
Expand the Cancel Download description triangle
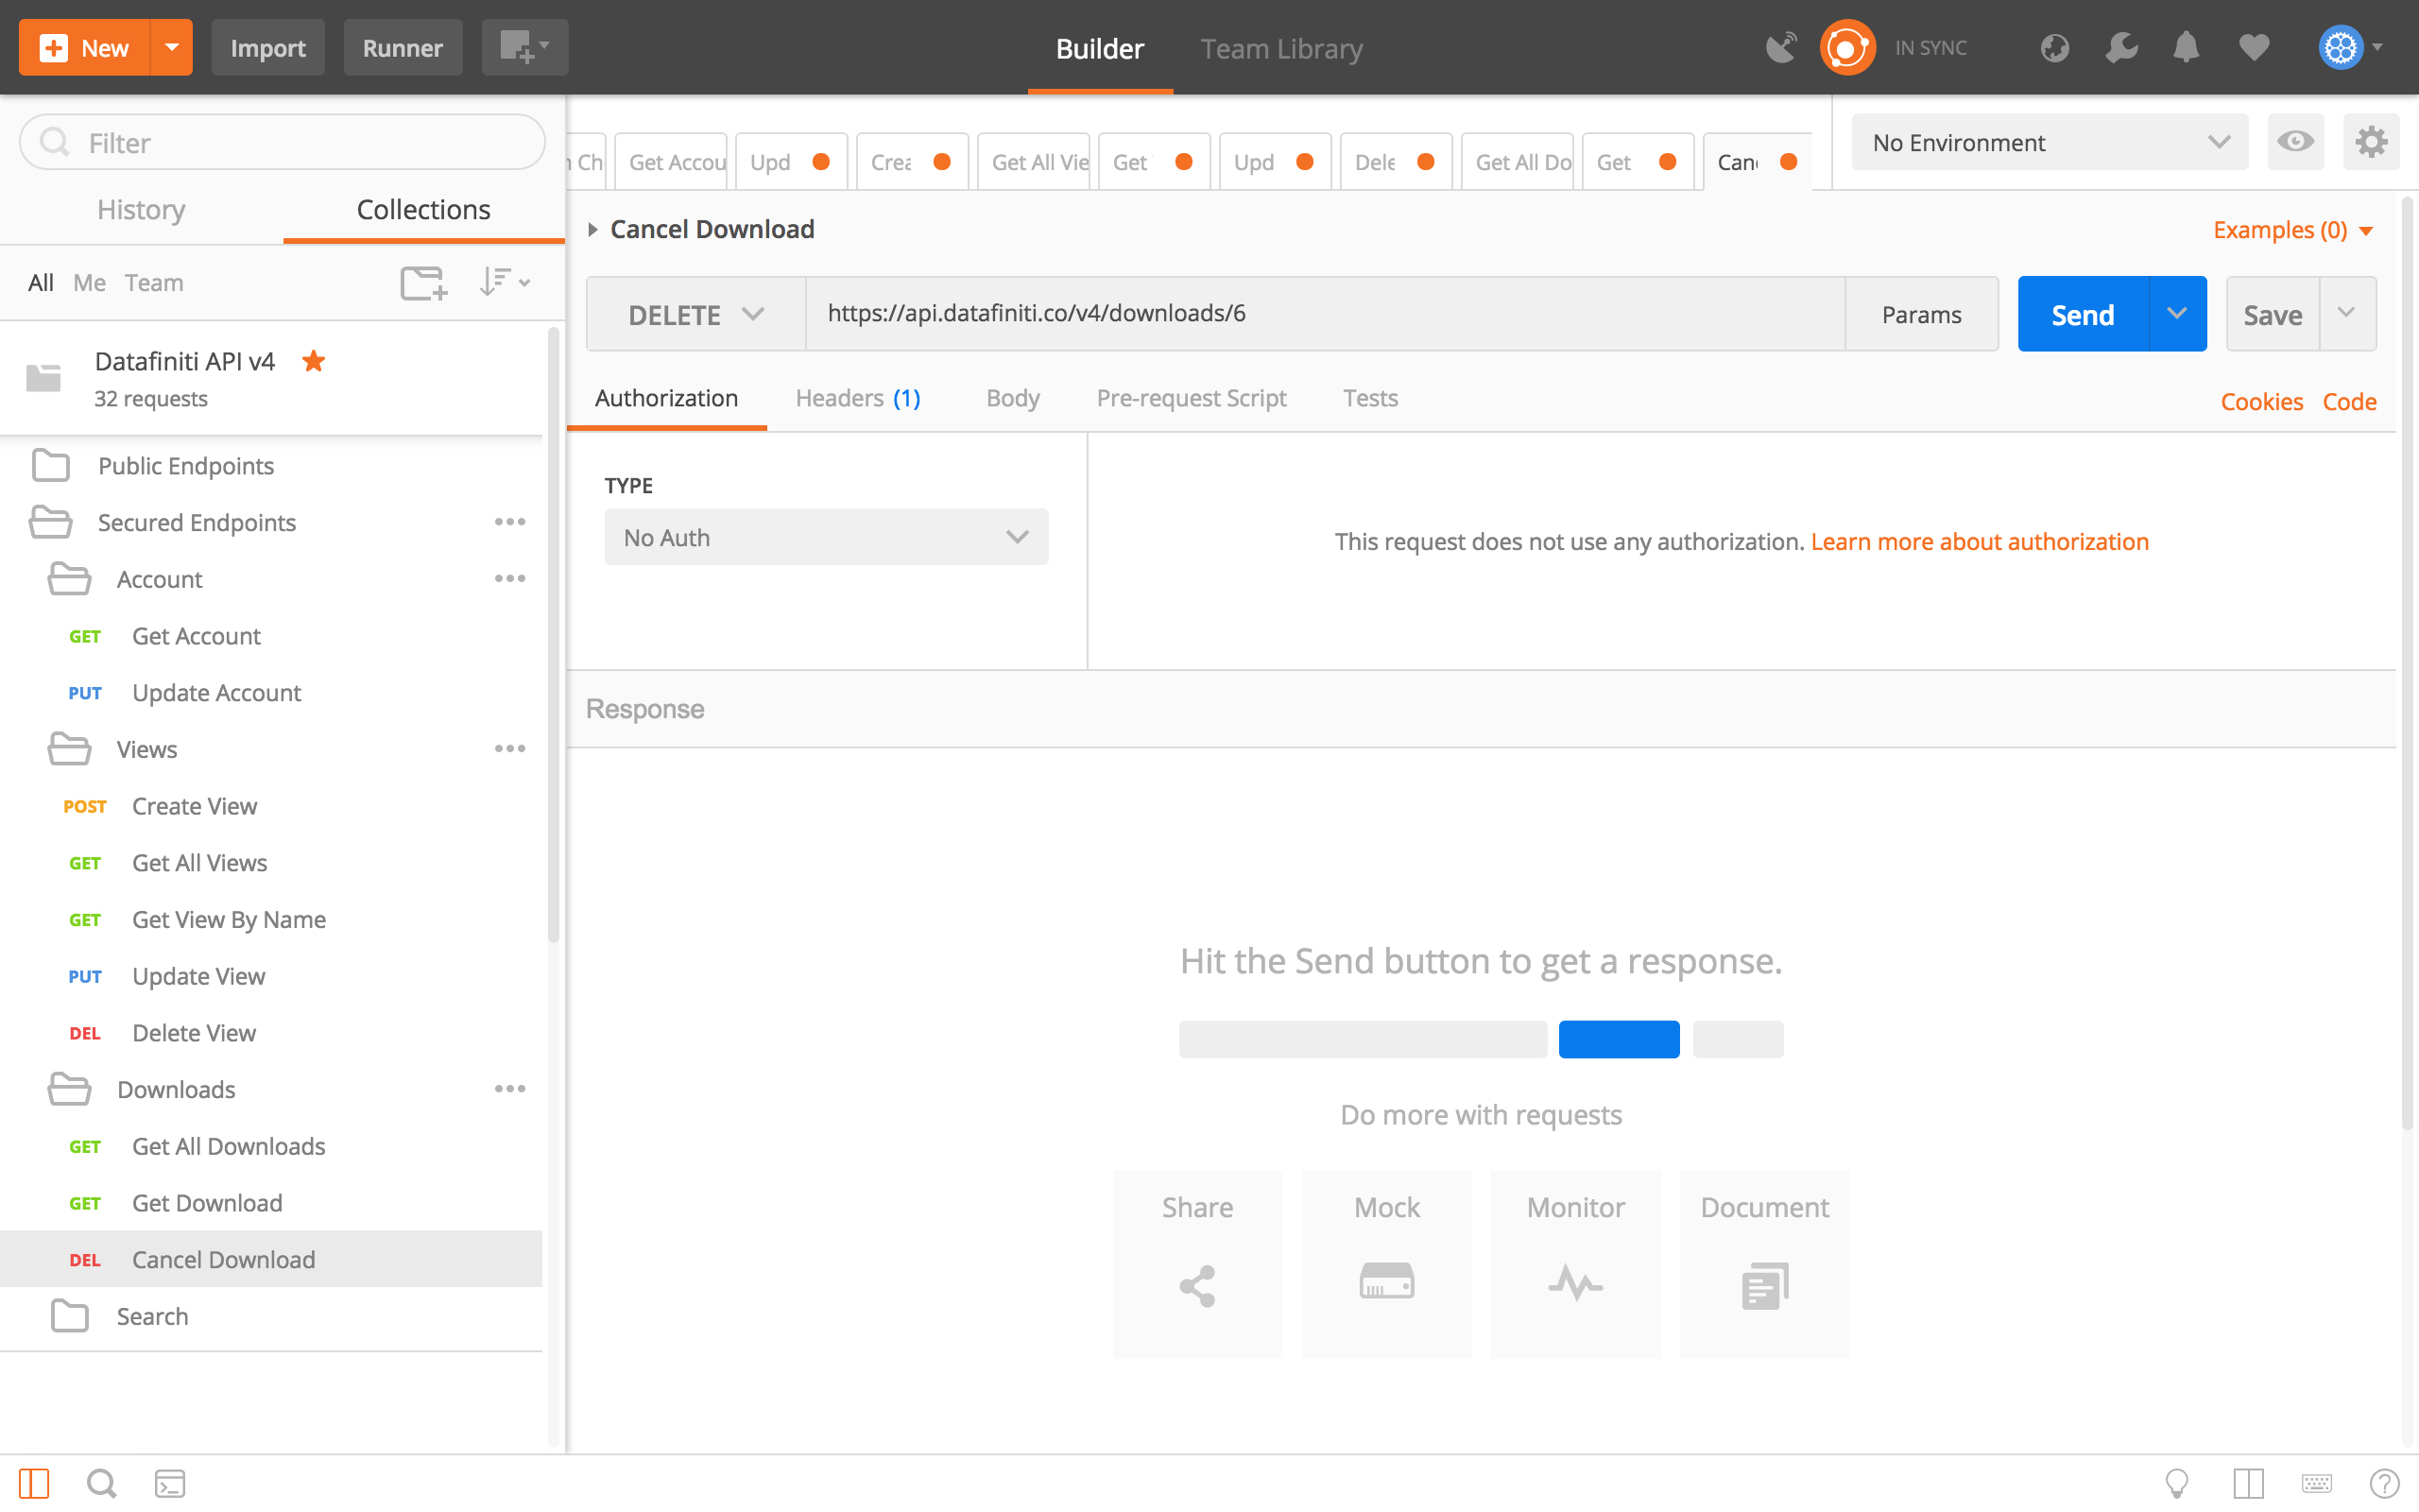(592, 230)
